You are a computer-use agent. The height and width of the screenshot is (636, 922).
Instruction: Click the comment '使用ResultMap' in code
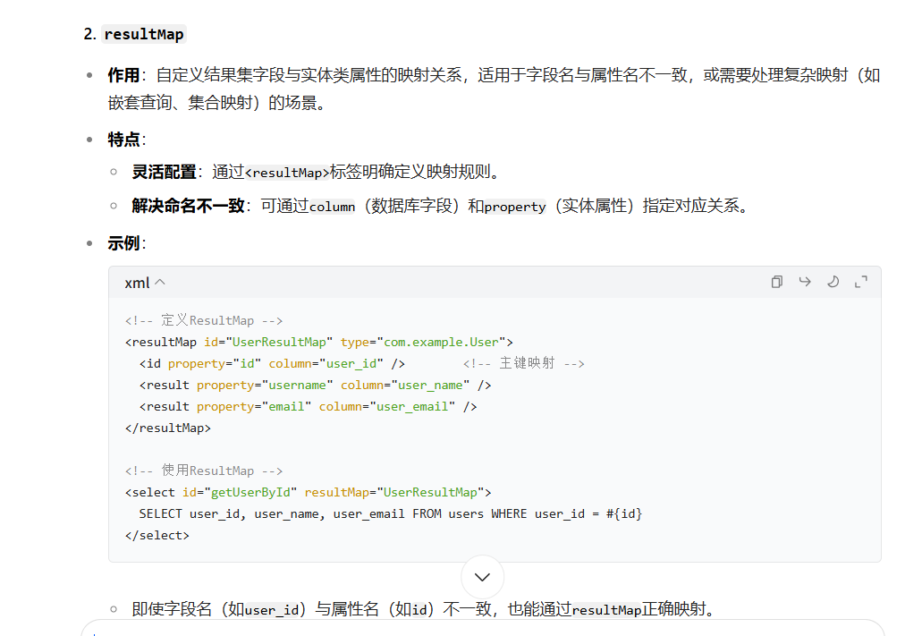[x=204, y=471]
